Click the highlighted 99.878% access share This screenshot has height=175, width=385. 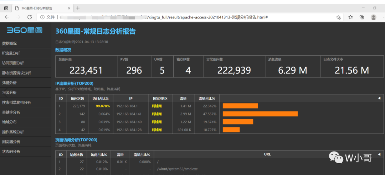coord(103,106)
